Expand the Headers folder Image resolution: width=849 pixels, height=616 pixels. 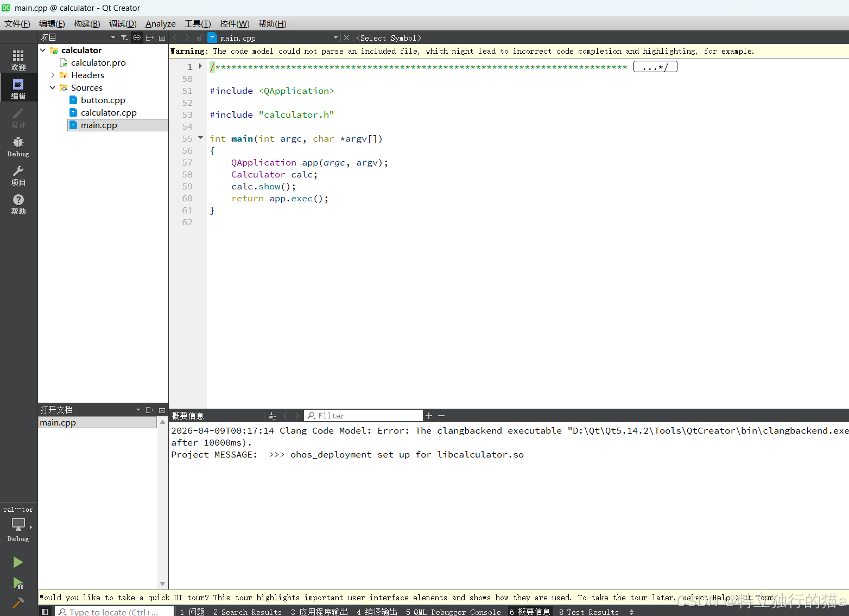pyautogui.click(x=53, y=75)
